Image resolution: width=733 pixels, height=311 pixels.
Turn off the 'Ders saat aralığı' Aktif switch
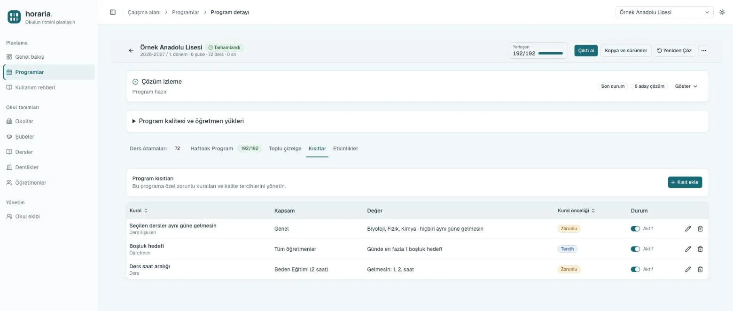click(635, 269)
